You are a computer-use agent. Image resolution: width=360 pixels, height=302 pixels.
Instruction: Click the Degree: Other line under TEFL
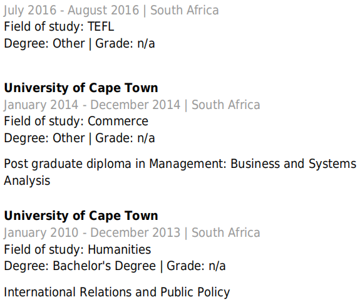[80, 43]
